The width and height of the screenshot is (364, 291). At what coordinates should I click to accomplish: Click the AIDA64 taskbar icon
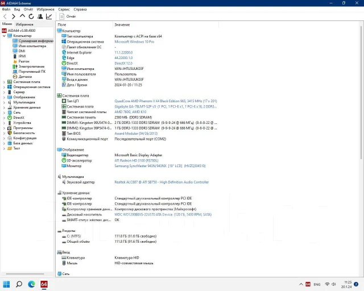[44, 284]
